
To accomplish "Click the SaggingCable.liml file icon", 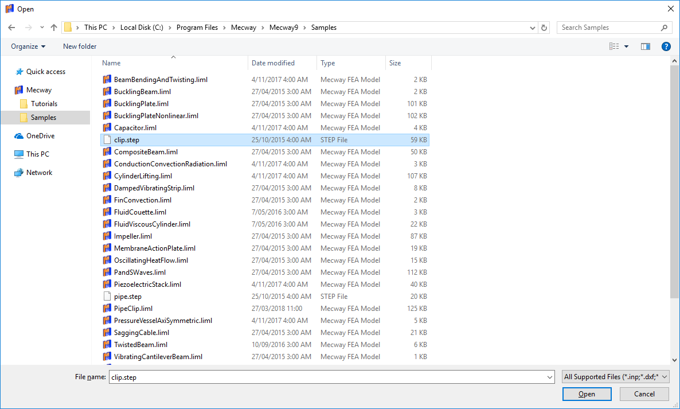I will click(x=107, y=332).
